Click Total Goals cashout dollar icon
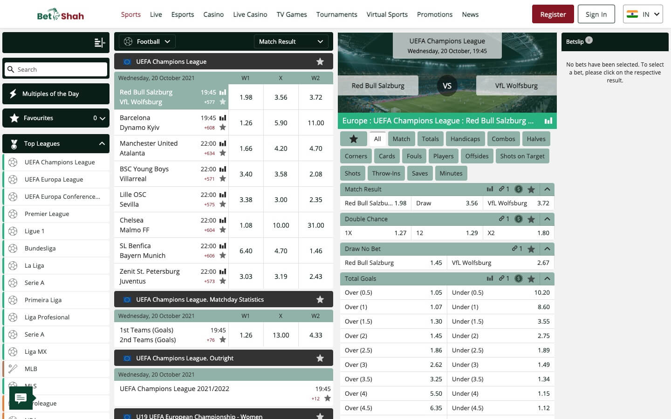Screen dimensions: 671x419 (519, 278)
